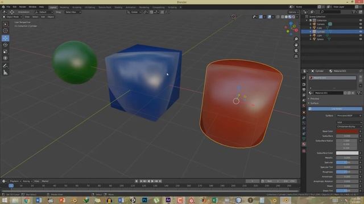
Task: Toggle the camera view icon in viewport
Action: 296,50
